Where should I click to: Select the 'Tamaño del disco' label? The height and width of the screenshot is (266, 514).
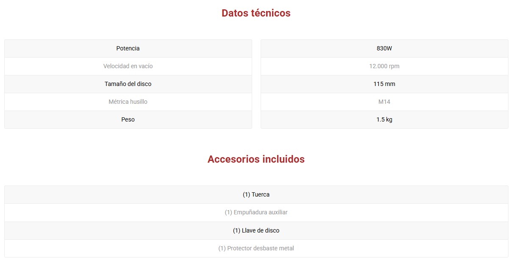point(128,84)
